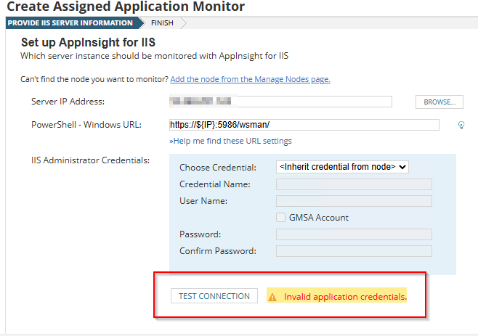Open the Choose Credential dropdown

pos(343,167)
